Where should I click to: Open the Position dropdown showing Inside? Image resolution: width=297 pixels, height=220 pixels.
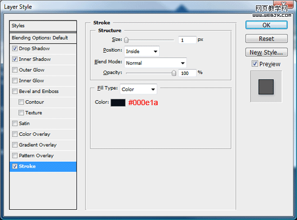[141, 51]
